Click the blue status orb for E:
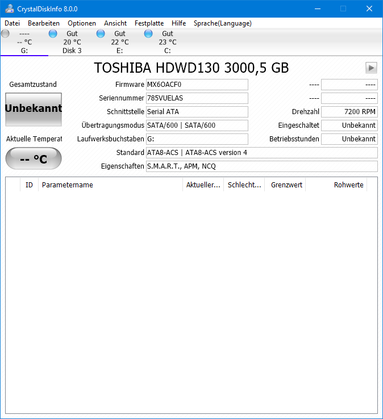 click(x=101, y=33)
